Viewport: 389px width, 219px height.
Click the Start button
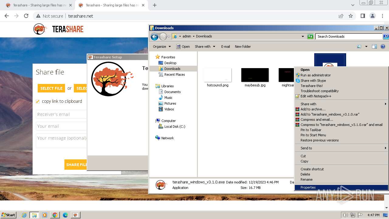[9, 215]
